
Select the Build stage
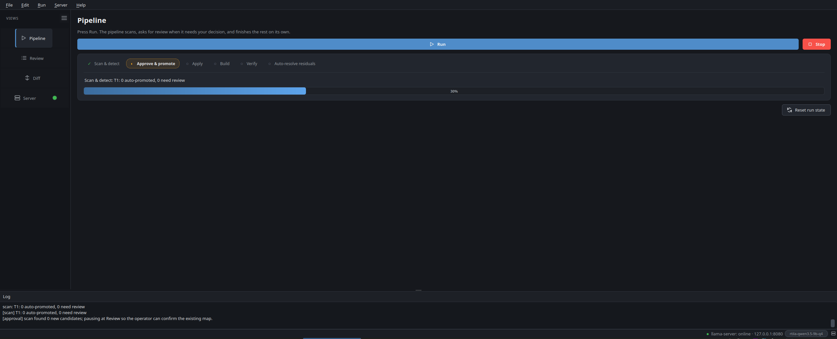[x=222, y=63]
